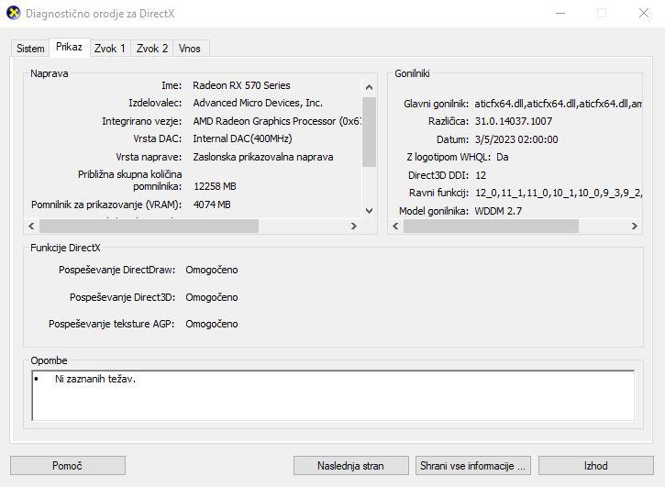The height and width of the screenshot is (487, 665).
Task: Click 'AMD Radeon Graphics Processor' value
Action: [x=277, y=121]
